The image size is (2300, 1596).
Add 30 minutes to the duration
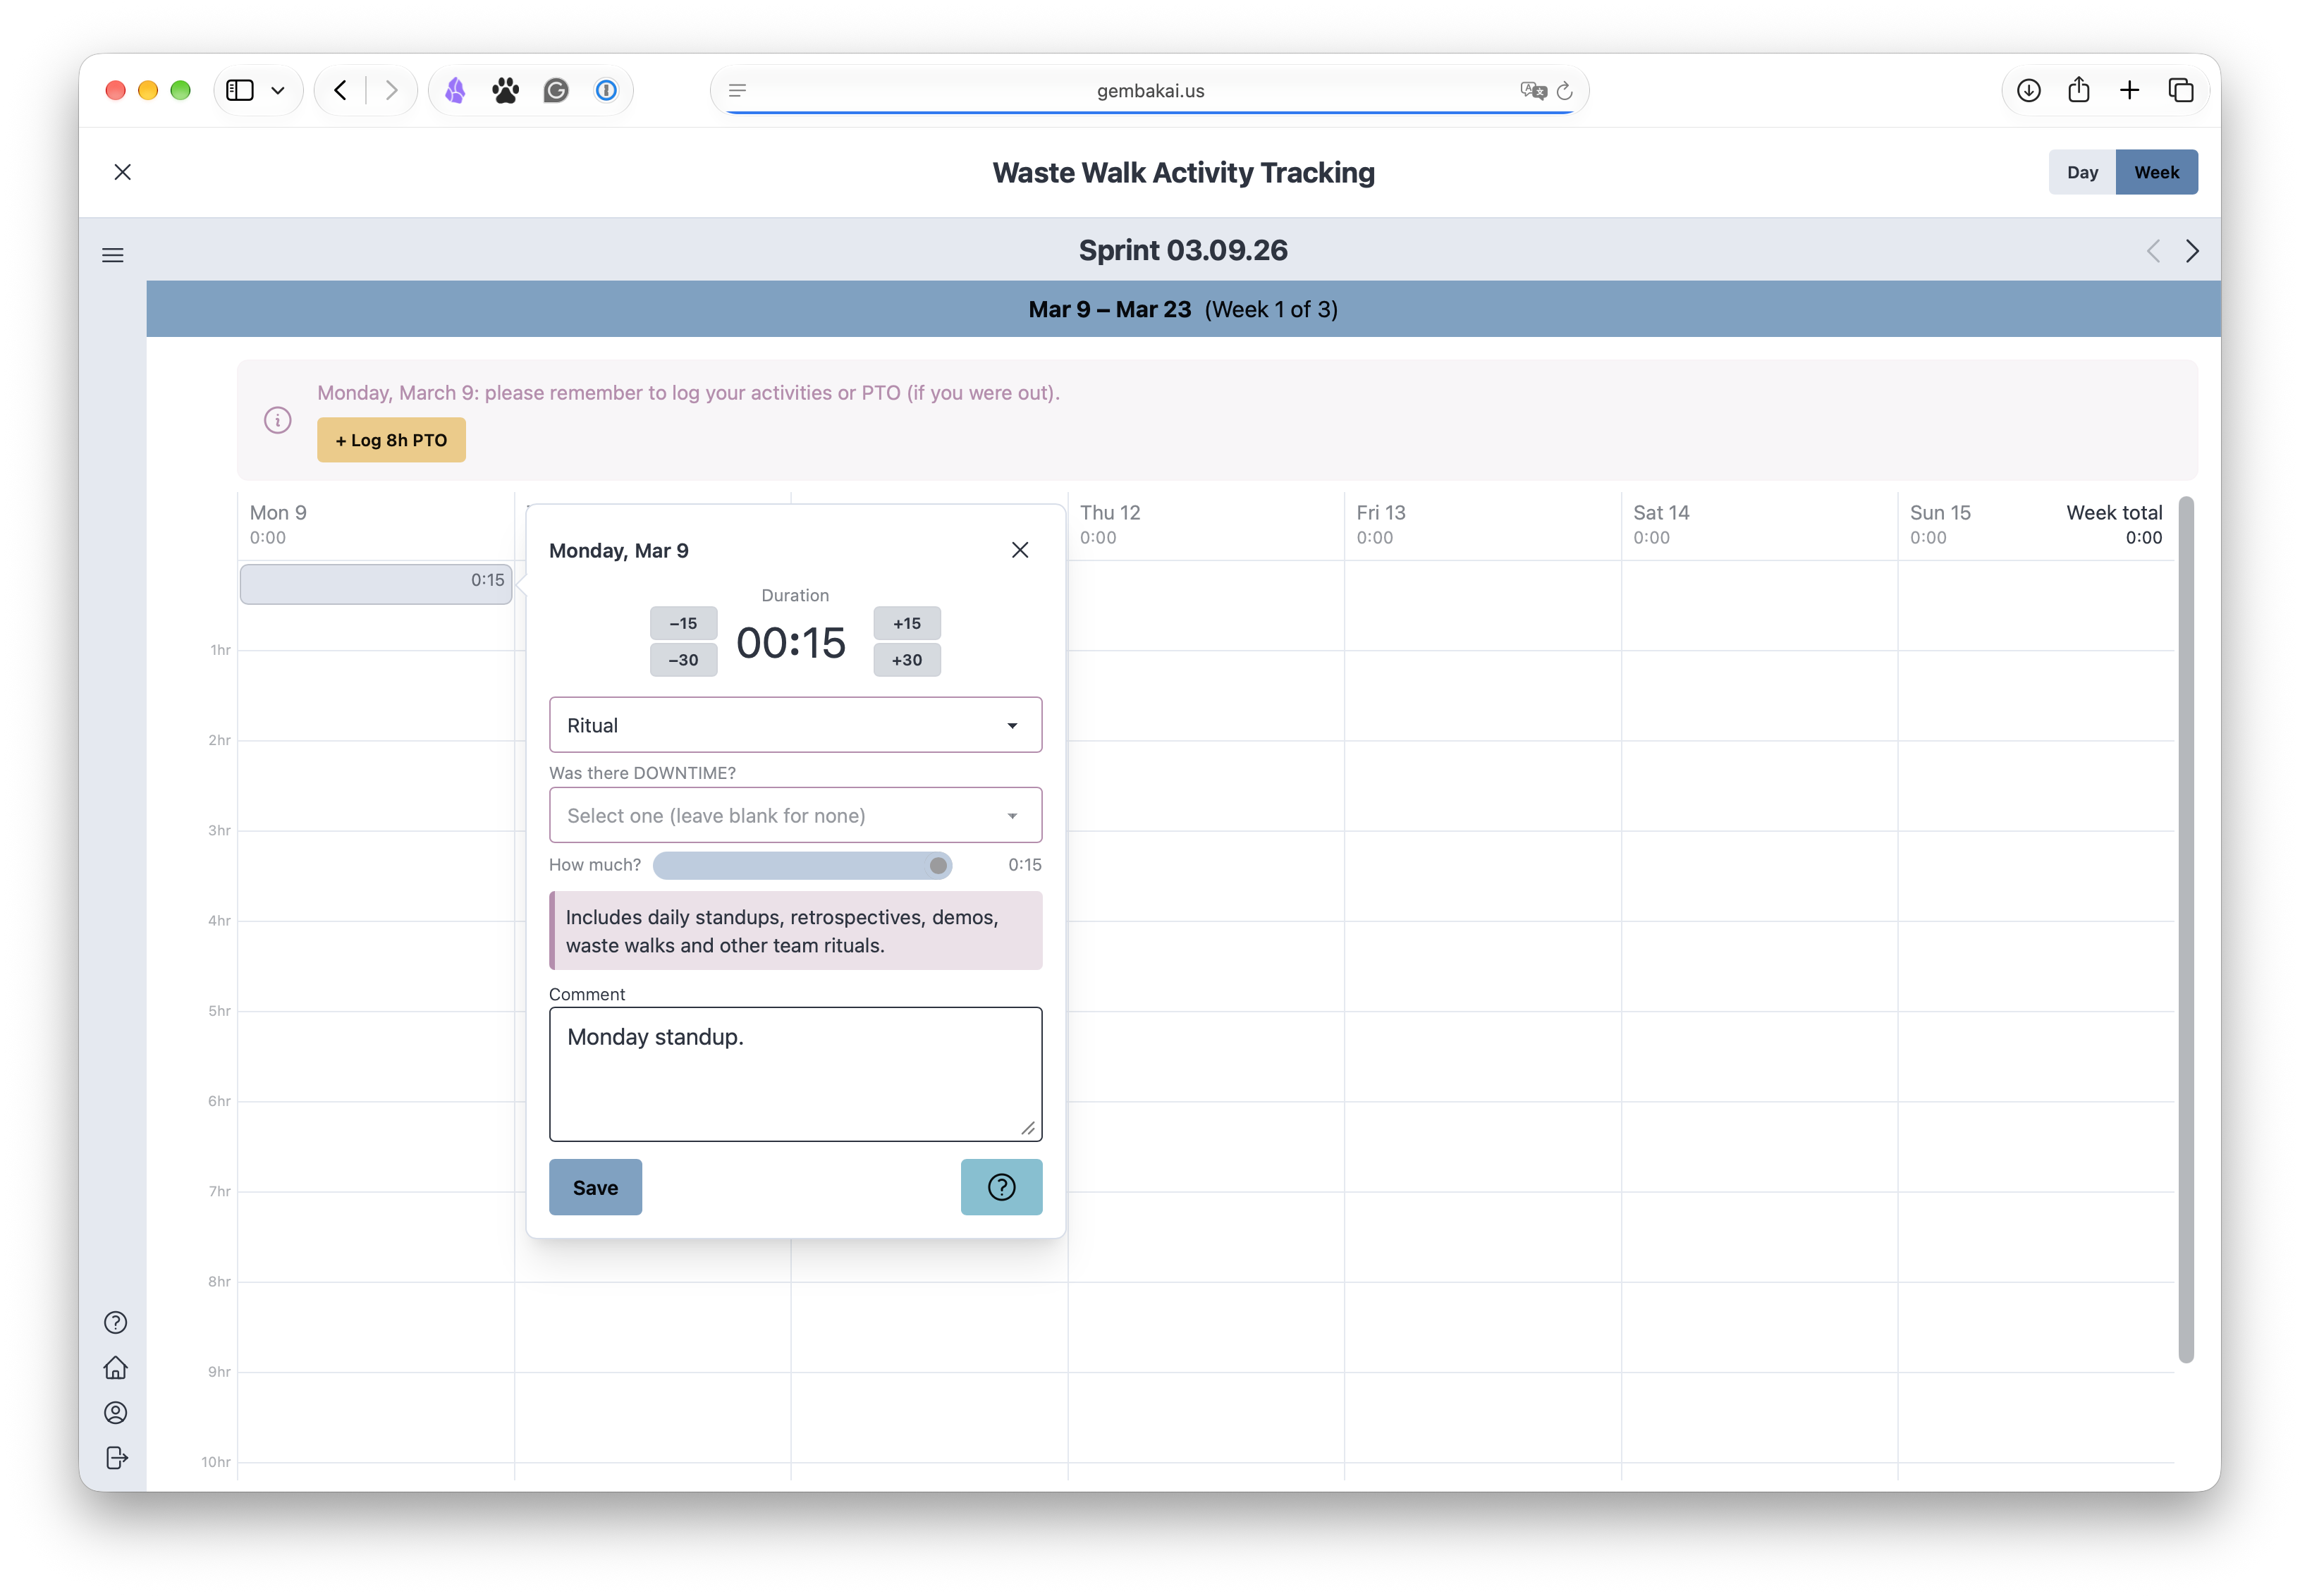coord(907,660)
